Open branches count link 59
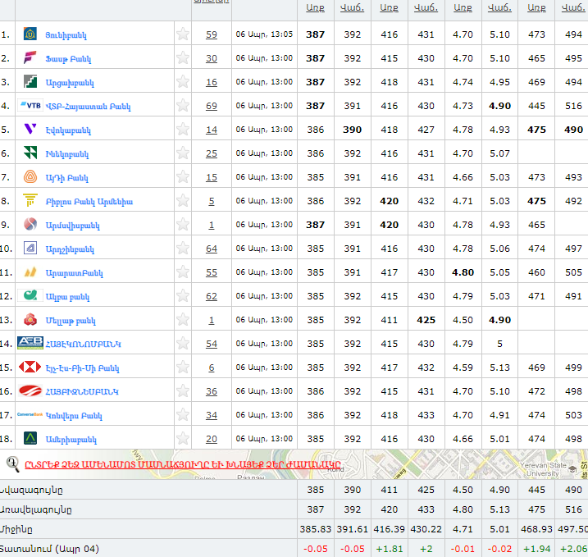Image resolution: width=588 pixels, height=557 pixels. coord(212,34)
